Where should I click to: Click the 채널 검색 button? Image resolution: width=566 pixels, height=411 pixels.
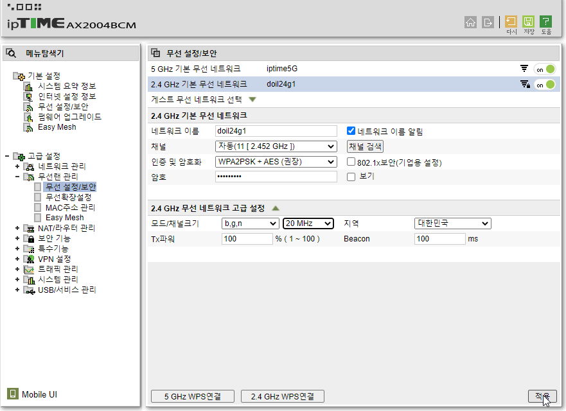point(365,146)
